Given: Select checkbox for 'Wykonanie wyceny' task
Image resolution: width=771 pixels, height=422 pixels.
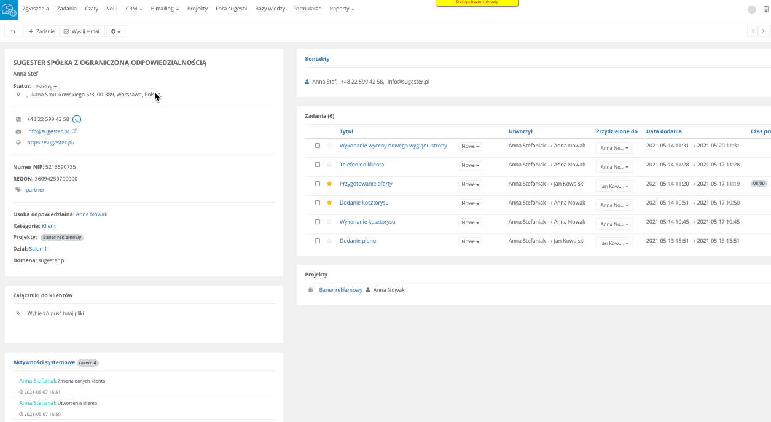Looking at the screenshot, I should point(318,146).
